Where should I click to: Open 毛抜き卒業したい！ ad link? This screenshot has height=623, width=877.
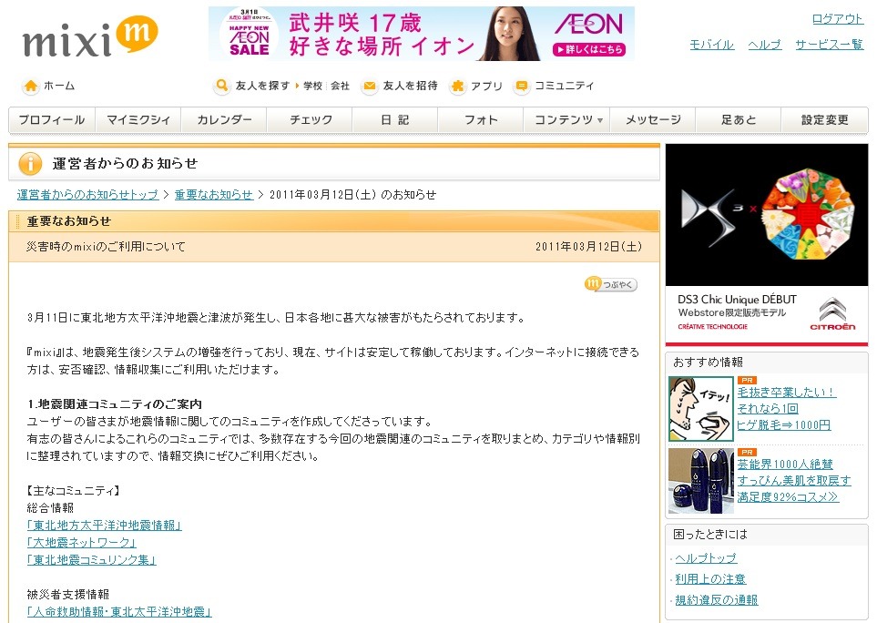[787, 393]
